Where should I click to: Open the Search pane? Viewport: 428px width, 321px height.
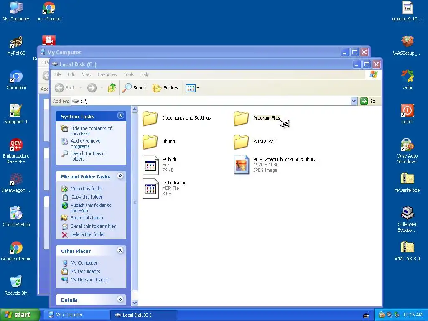coord(135,88)
